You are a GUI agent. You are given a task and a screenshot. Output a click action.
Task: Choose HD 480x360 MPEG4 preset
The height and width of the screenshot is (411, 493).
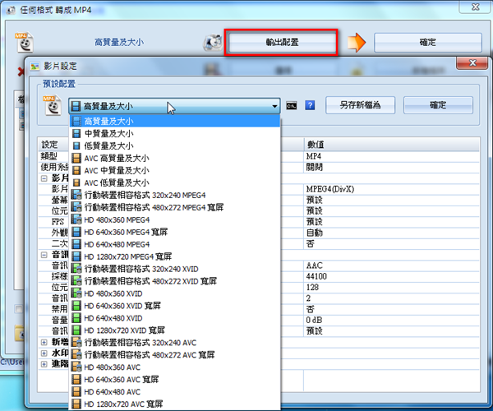click(174, 219)
